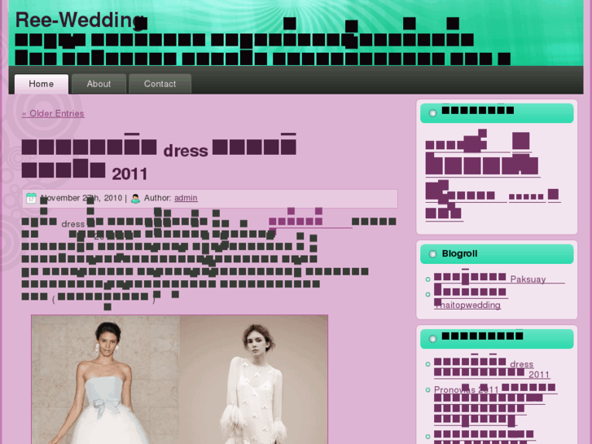
Task: Click the long-sleeve white dress photo
Action: (253, 380)
